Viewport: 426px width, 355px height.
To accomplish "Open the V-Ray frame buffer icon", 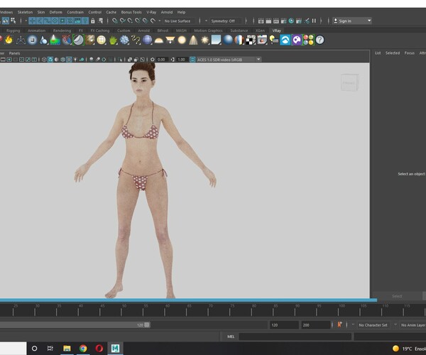I will pos(262,40).
